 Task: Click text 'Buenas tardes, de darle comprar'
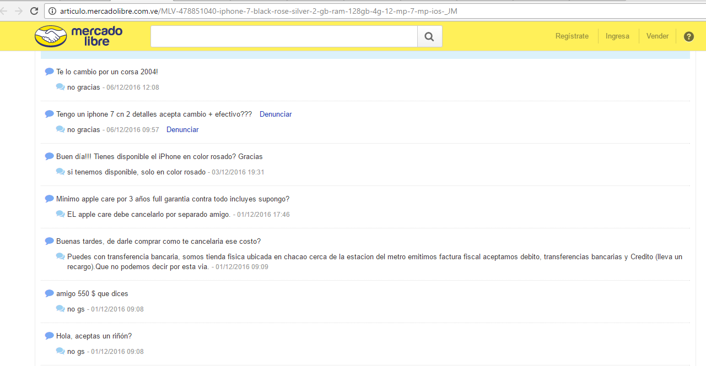click(x=110, y=242)
